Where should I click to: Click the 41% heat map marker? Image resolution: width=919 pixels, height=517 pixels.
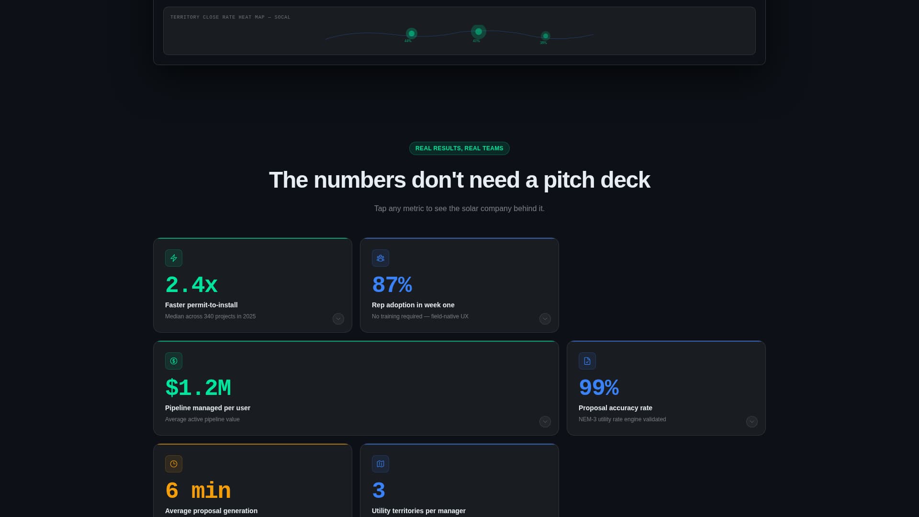coord(479,32)
